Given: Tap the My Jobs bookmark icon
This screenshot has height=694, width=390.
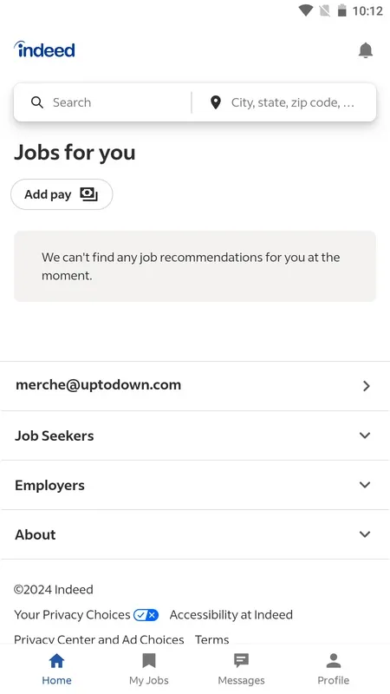Looking at the screenshot, I should 149,661.
